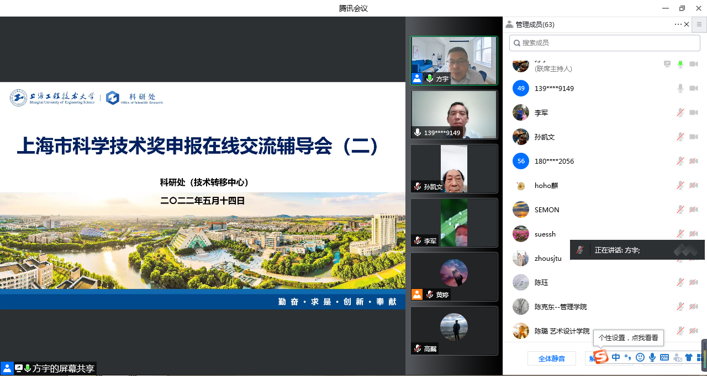Unmute 陈克东--管理学院 microphone icon
The image size is (707, 376).
pos(680,307)
